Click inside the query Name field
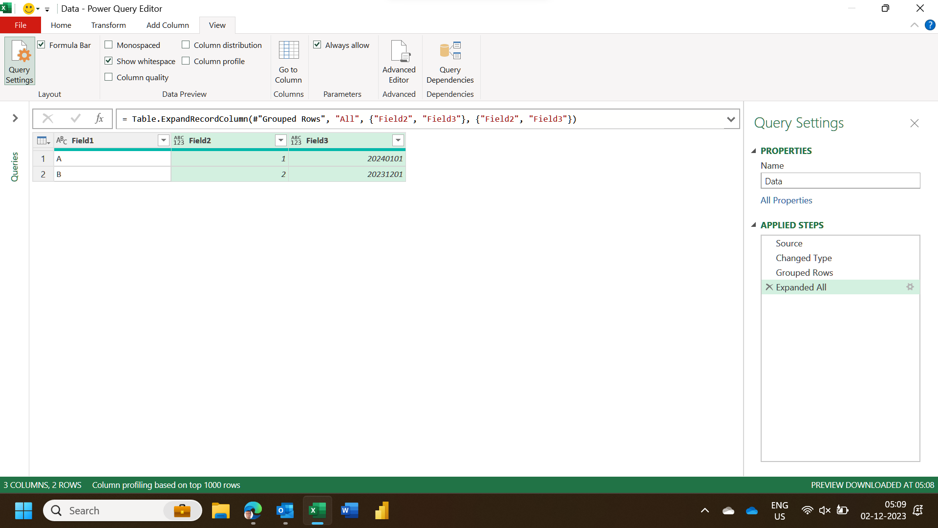This screenshot has height=528, width=938. (x=840, y=181)
